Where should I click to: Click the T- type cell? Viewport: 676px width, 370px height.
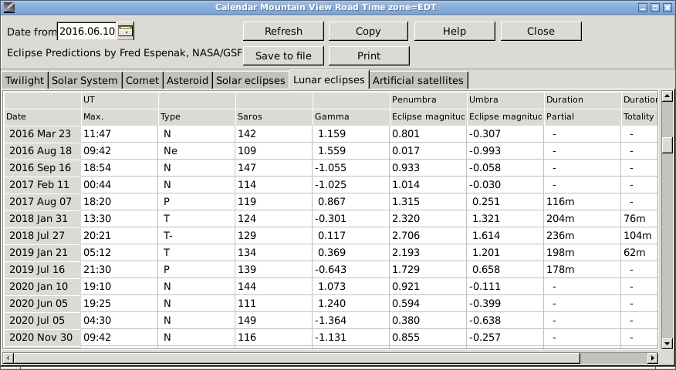click(197, 236)
